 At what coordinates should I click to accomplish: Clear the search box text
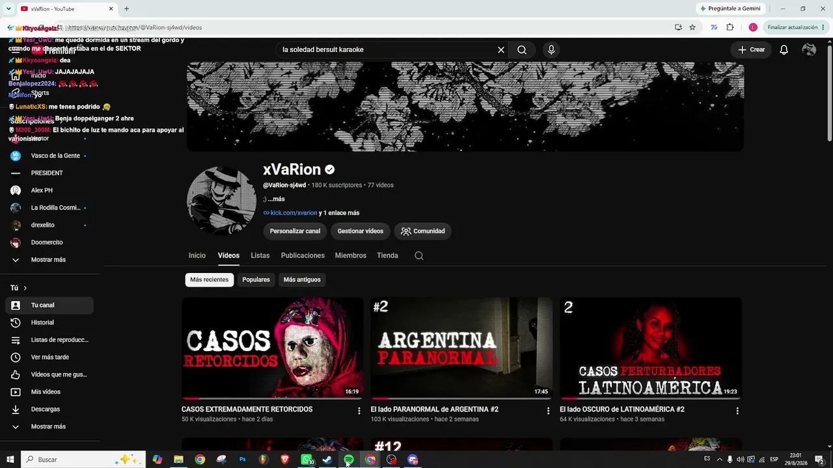pos(501,49)
